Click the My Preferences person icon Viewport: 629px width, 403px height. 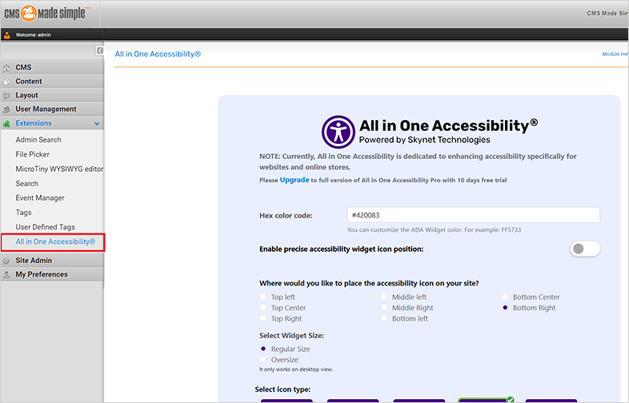(6, 275)
